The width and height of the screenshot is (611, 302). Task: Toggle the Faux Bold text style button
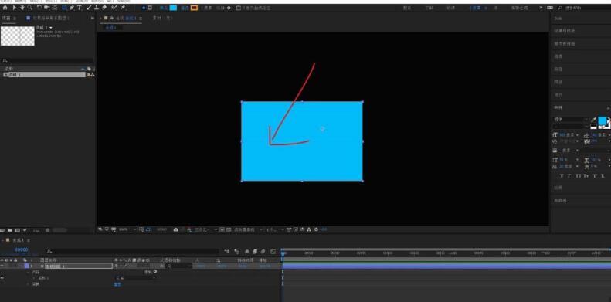(x=562, y=176)
